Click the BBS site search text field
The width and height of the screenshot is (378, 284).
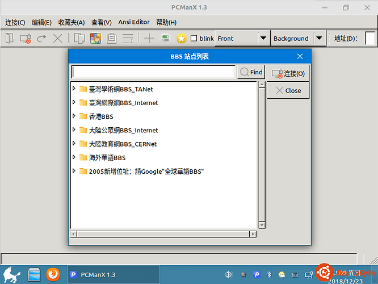click(x=154, y=72)
